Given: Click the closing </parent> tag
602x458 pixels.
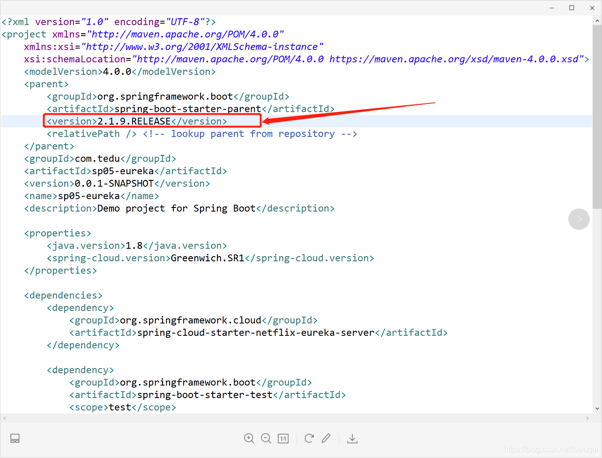Looking at the screenshot, I should click(49, 147).
